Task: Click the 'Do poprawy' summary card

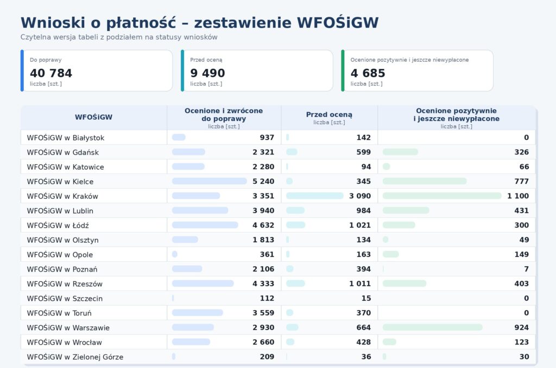Action: coord(97,71)
